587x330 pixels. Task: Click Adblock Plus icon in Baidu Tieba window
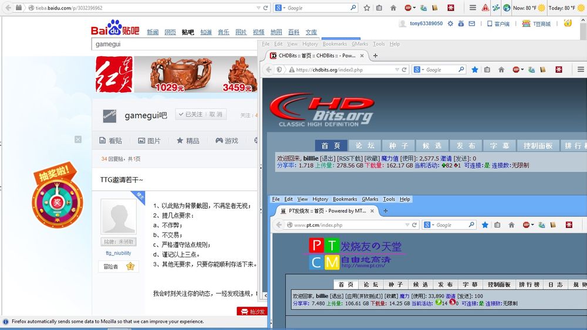click(x=408, y=8)
